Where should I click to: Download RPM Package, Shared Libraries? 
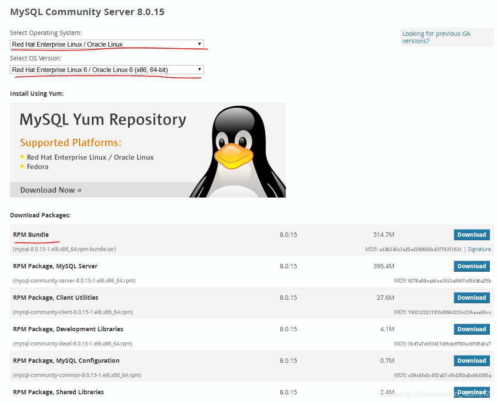(472, 392)
